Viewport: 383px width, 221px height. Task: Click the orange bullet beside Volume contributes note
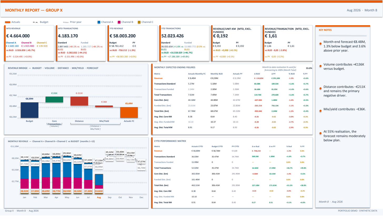(320, 66)
